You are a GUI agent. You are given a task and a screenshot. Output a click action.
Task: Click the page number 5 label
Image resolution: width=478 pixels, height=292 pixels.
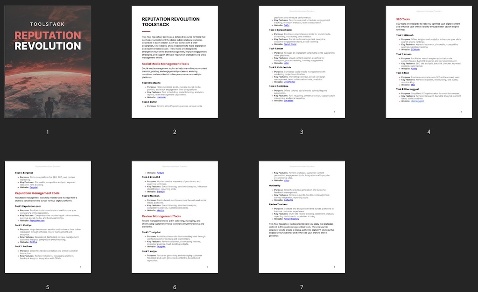click(x=48, y=287)
